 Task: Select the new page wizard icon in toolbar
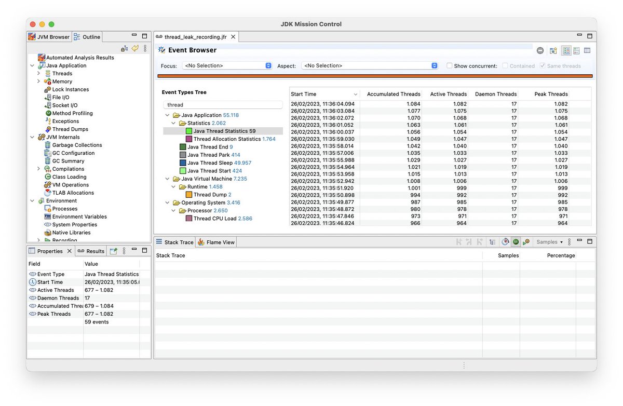(553, 50)
